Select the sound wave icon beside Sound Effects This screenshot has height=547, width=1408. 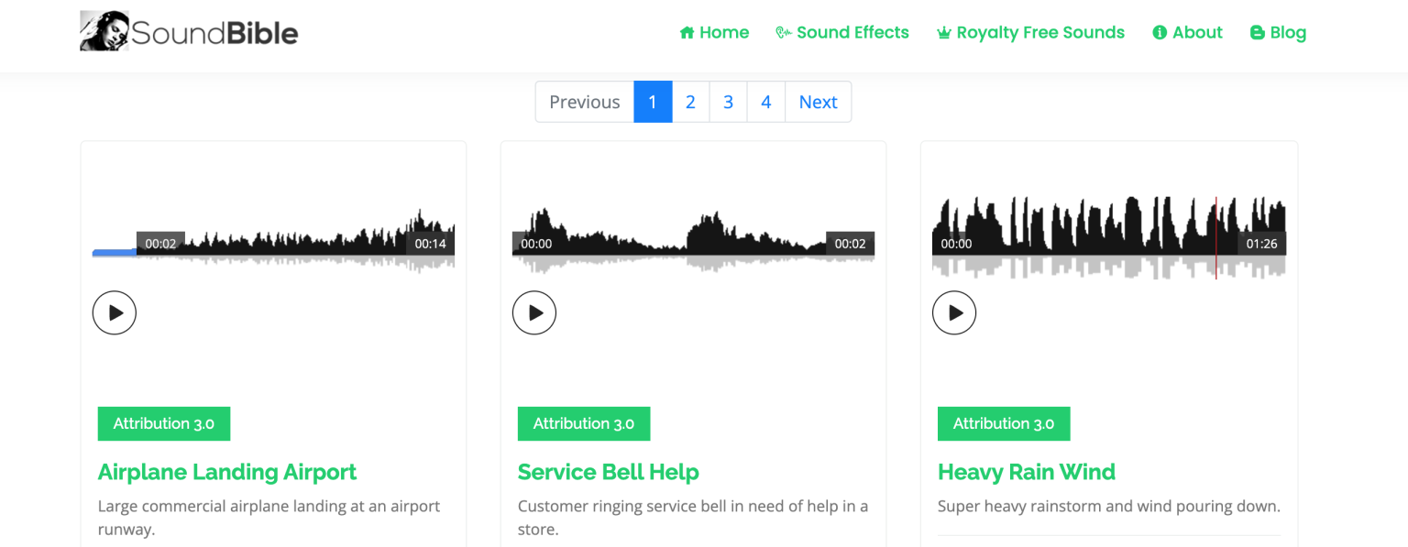784,32
